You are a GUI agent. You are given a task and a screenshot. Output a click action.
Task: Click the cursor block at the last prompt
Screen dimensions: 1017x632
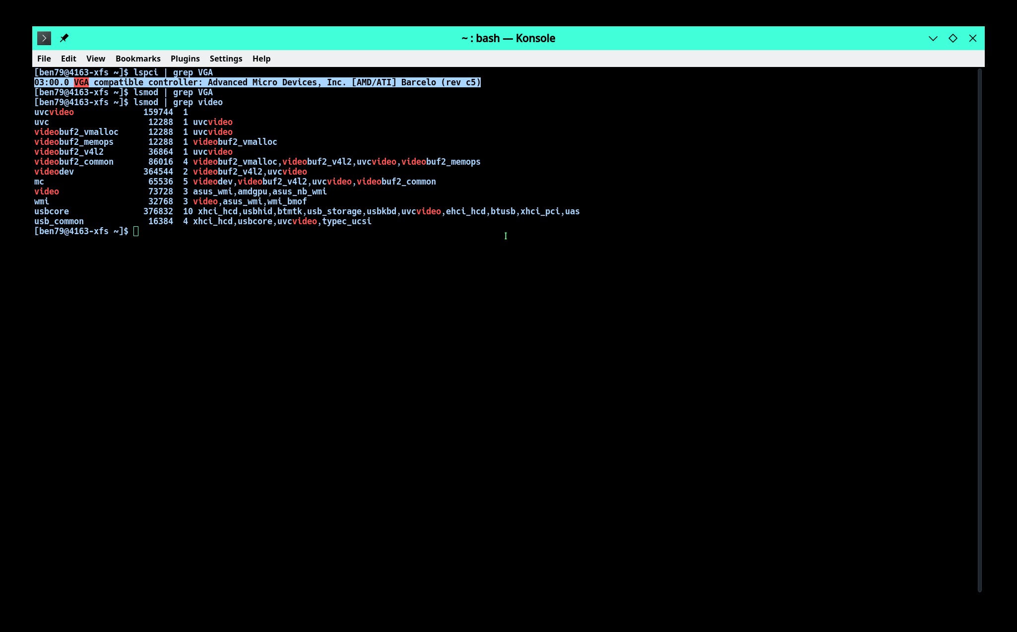tap(136, 231)
